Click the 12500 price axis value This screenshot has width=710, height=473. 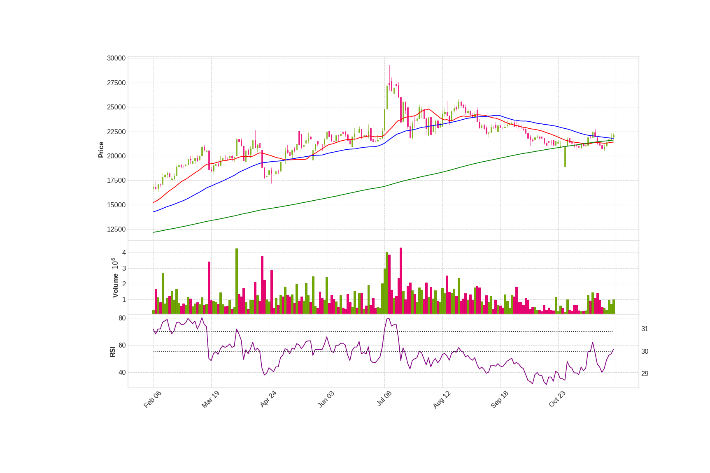click(116, 230)
